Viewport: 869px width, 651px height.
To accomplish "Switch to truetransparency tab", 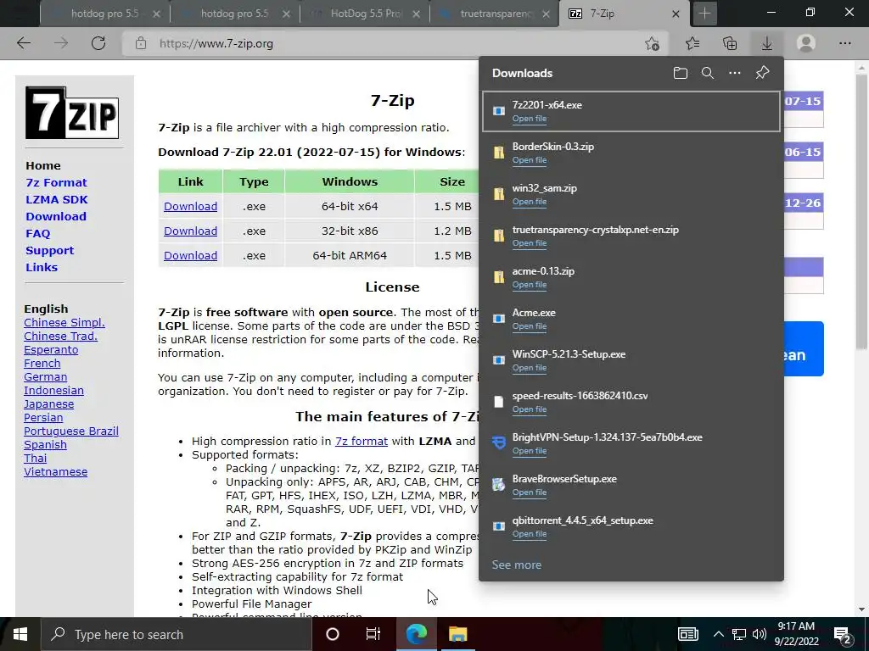I will click(495, 14).
